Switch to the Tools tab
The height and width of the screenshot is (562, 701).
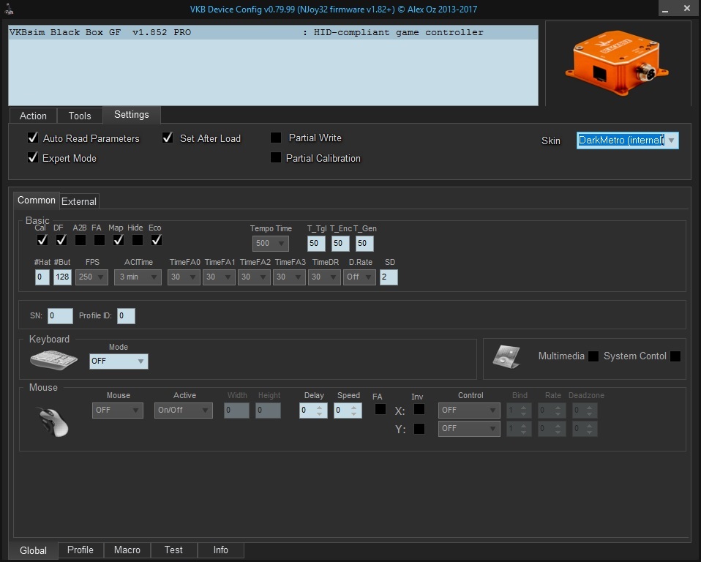[80, 116]
